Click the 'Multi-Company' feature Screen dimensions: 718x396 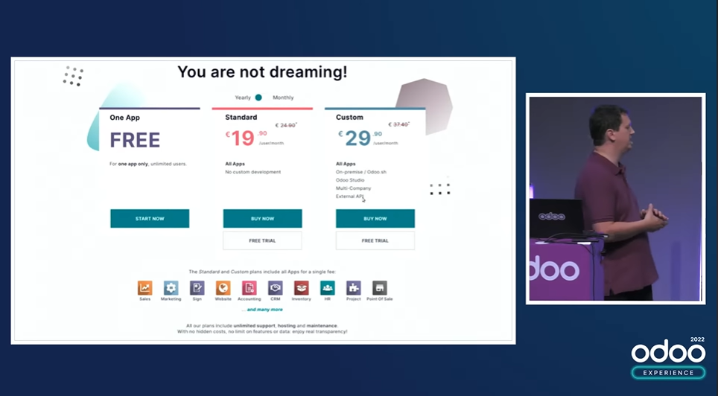(353, 188)
